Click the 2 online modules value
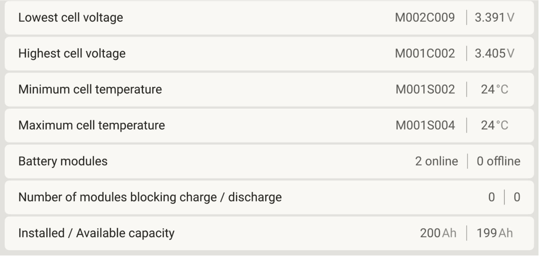This screenshot has width=539, height=256. point(436,161)
